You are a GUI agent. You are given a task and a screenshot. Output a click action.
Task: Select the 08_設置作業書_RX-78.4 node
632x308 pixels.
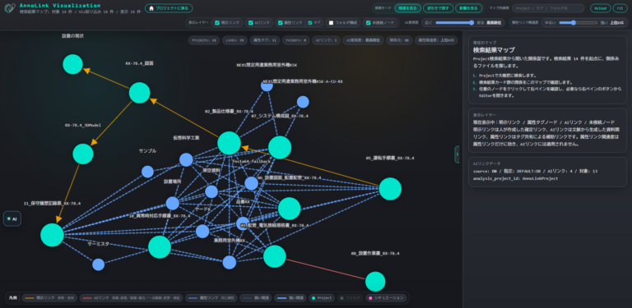click(x=375, y=282)
